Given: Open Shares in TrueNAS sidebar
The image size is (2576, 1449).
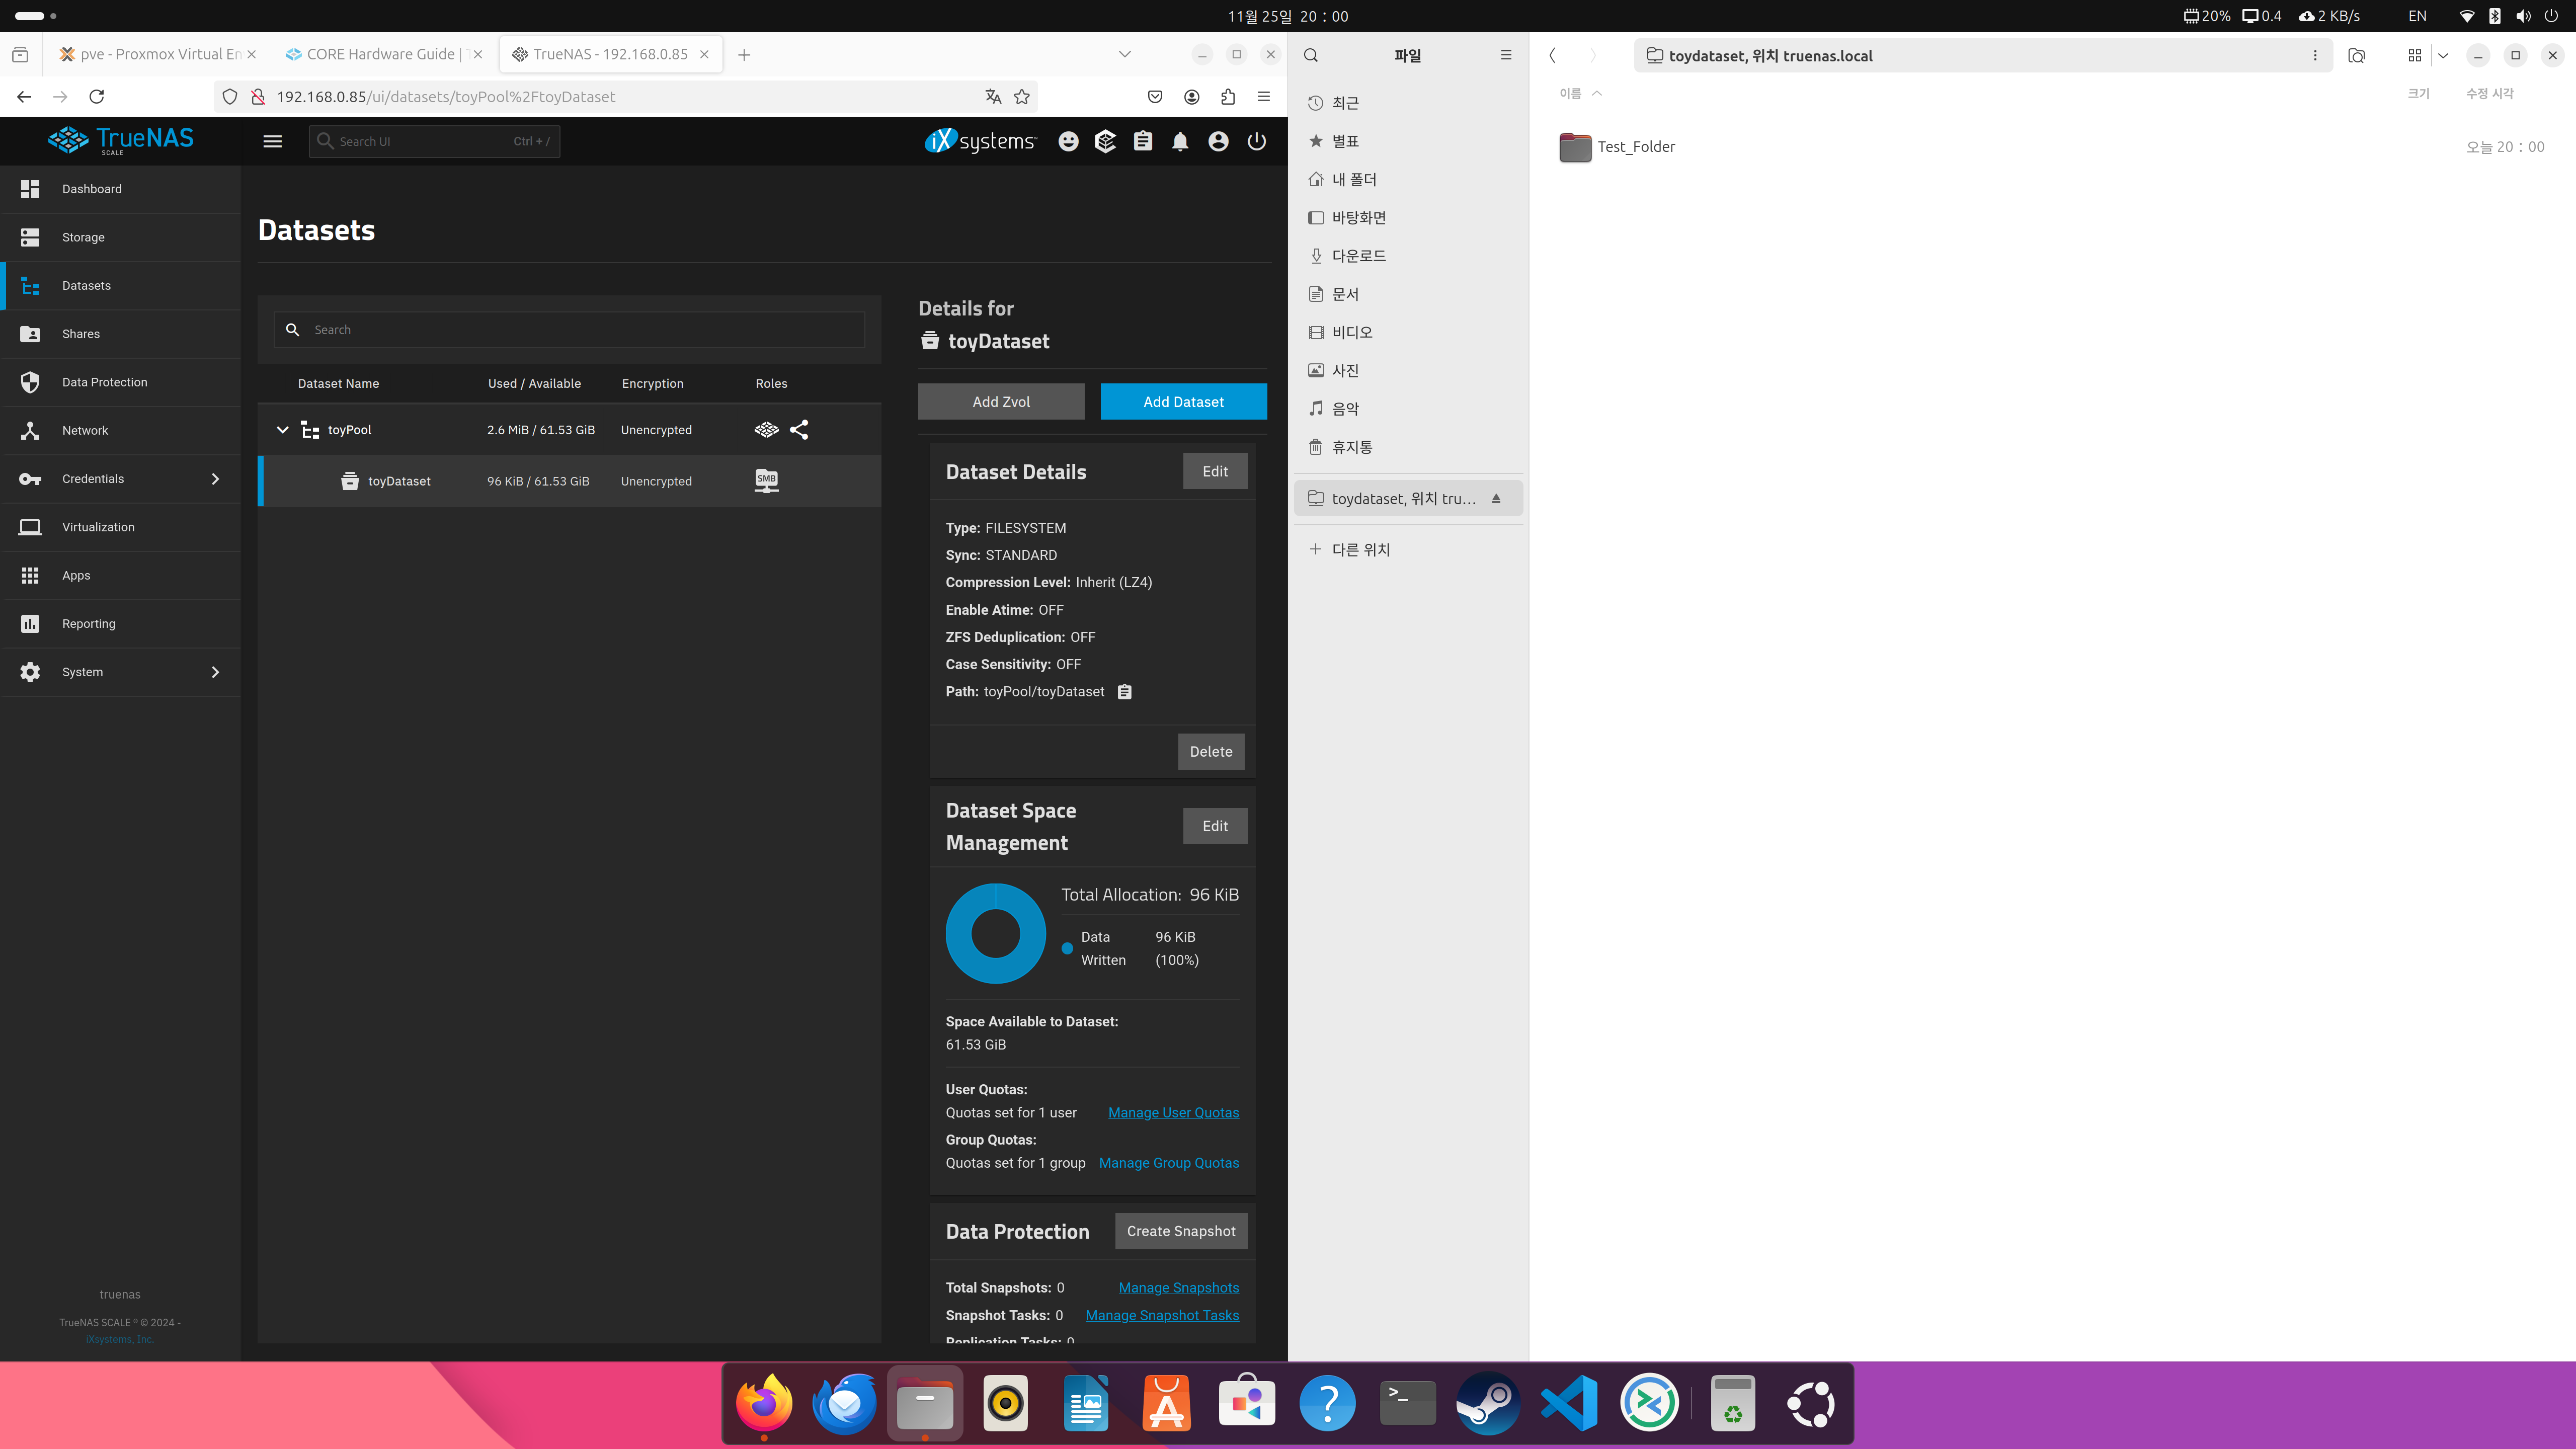Looking at the screenshot, I should point(121,334).
